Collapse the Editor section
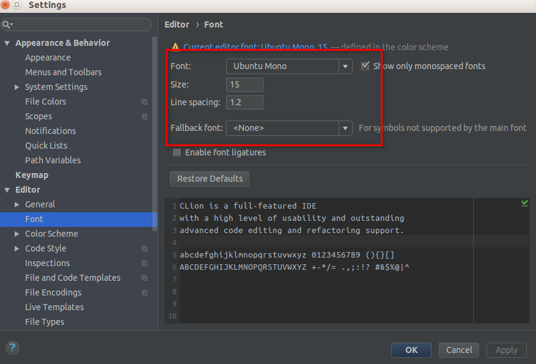The height and width of the screenshot is (364, 536). [7, 190]
